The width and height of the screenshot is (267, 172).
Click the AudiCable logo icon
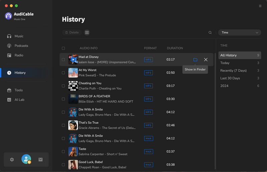(x=8, y=16)
